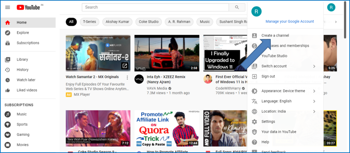This screenshot has height=153, width=350.
Task: Open the Windows 11 upgrade video thumbnail
Action: click(x=225, y=53)
